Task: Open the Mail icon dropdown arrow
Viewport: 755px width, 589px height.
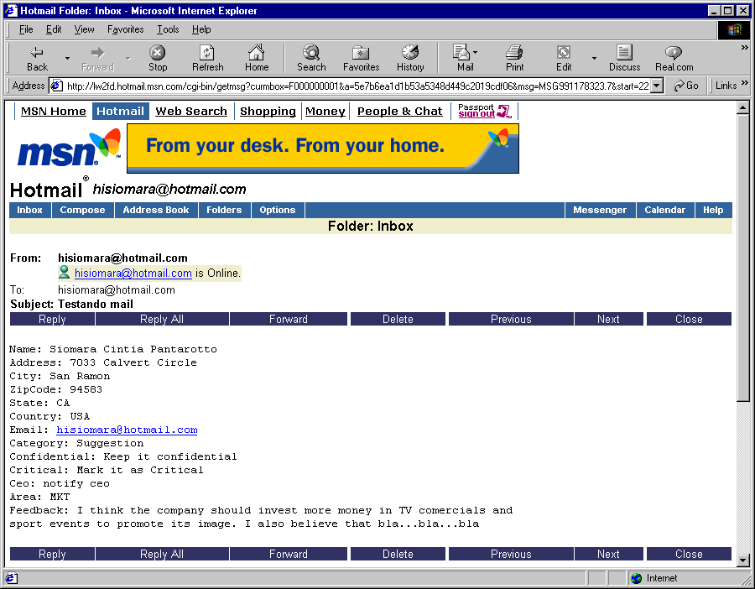Action: (x=475, y=50)
